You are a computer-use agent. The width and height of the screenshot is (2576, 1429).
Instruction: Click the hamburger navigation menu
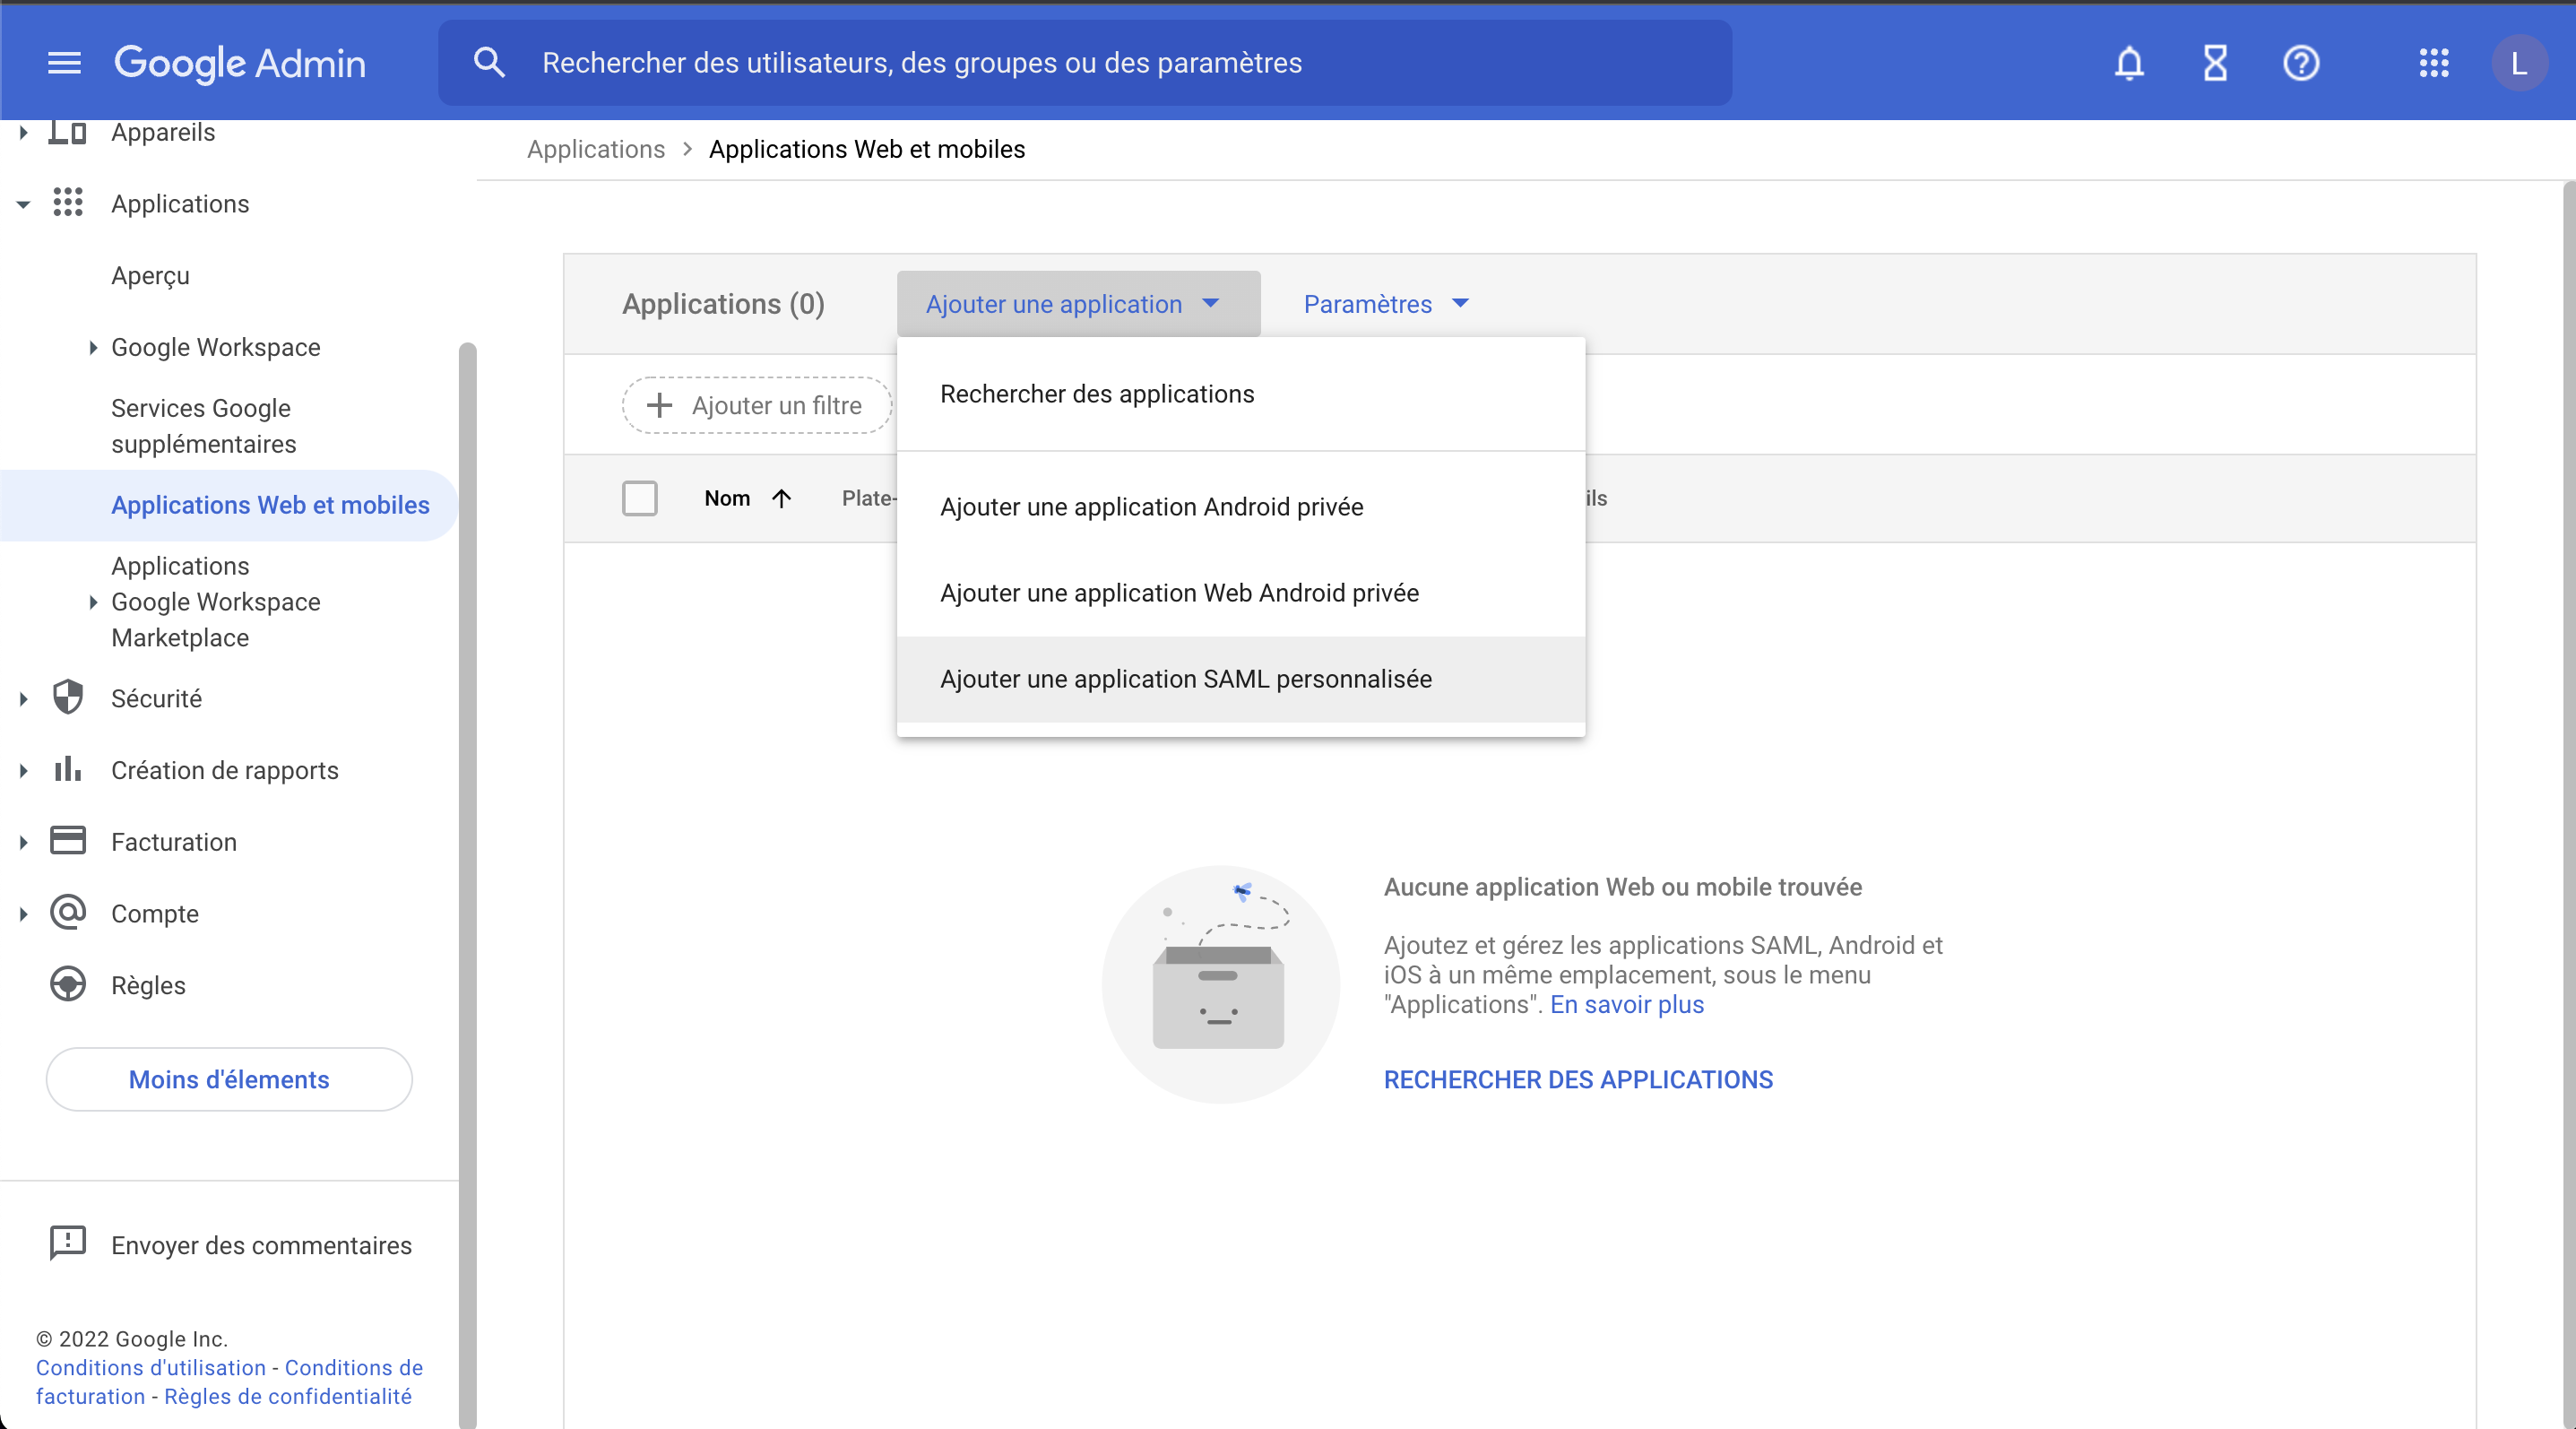[x=63, y=62]
